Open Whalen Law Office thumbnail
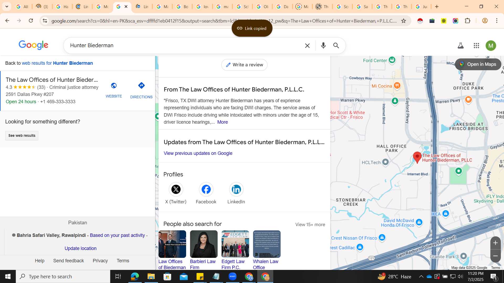Screen dimensions: 504x283 click(267, 244)
